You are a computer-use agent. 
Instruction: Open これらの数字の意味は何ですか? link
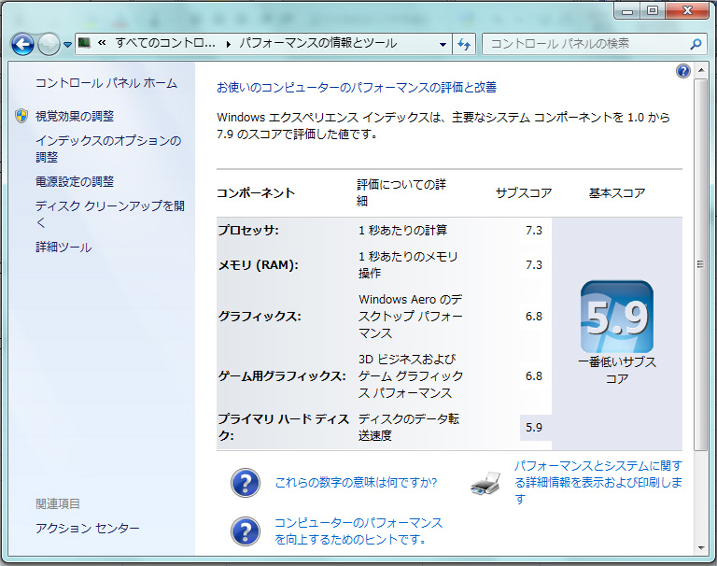356,482
